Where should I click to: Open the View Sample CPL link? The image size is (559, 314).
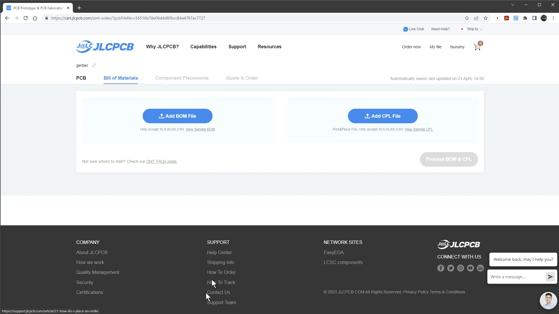tap(418, 129)
